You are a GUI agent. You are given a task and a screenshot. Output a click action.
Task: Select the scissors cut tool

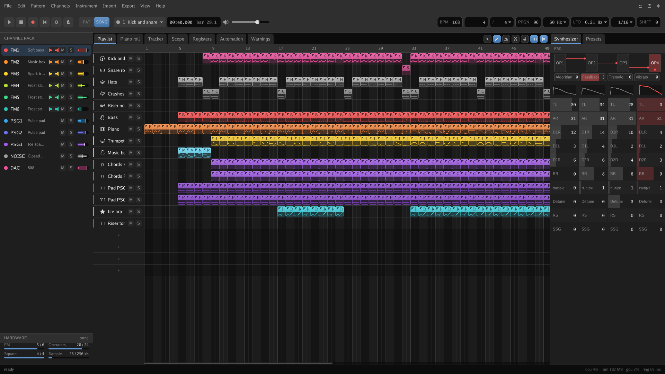pos(515,39)
